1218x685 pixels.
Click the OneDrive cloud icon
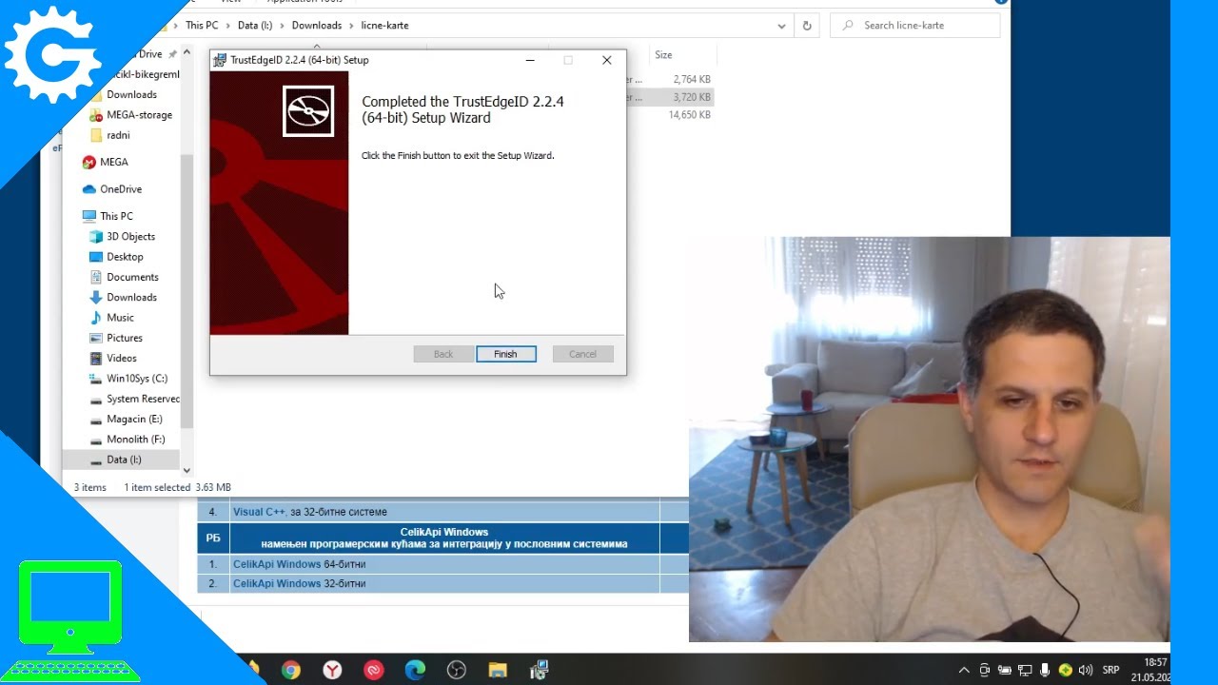(x=88, y=189)
